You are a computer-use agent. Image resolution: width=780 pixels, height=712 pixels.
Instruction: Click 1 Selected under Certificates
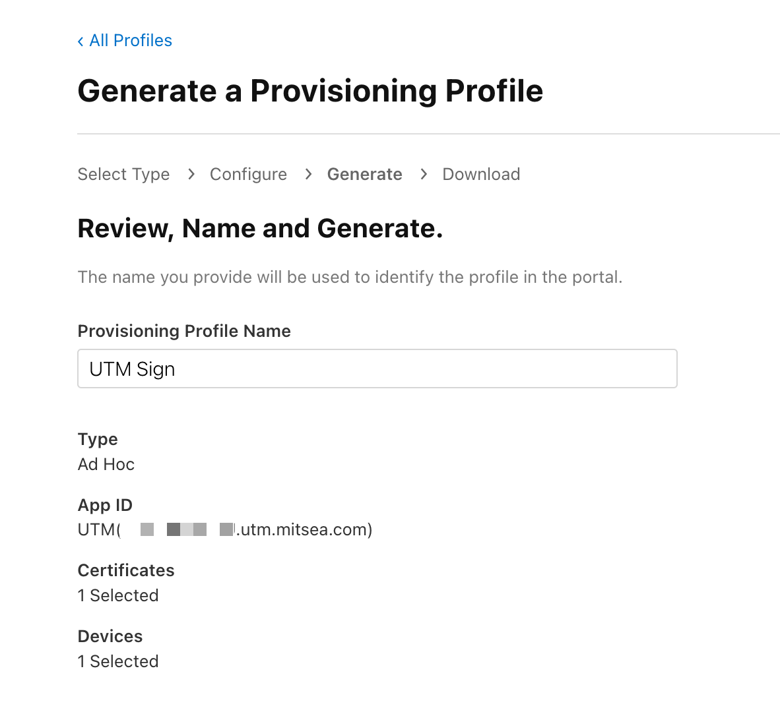pyautogui.click(x=118, y=596)
